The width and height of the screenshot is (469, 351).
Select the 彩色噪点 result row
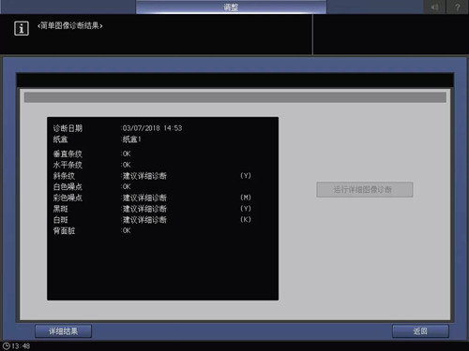(152, 197)
